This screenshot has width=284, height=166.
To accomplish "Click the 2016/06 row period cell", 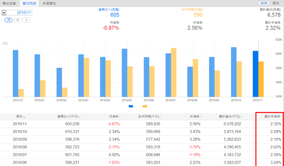I will (x=20, y=163).
